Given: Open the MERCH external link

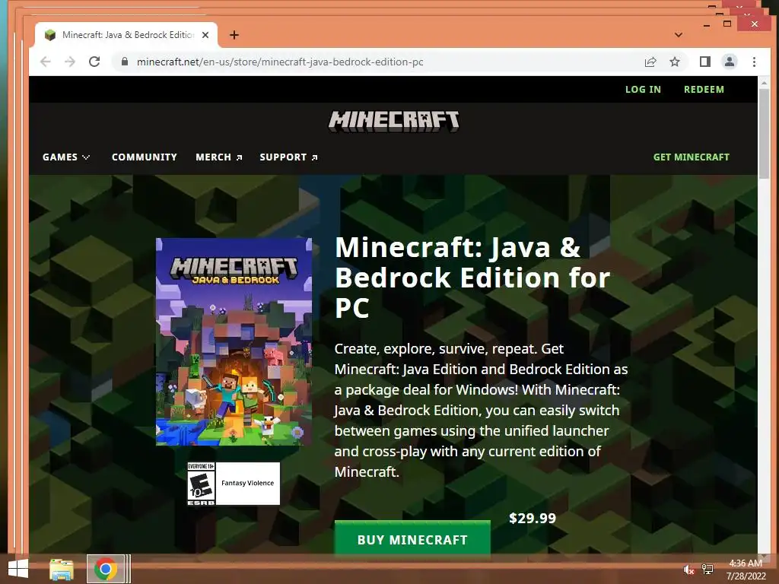Looking at the screenshot, I should click(218, 157).
